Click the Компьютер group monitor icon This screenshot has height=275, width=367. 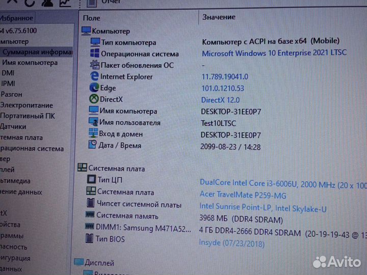[86, 31]
